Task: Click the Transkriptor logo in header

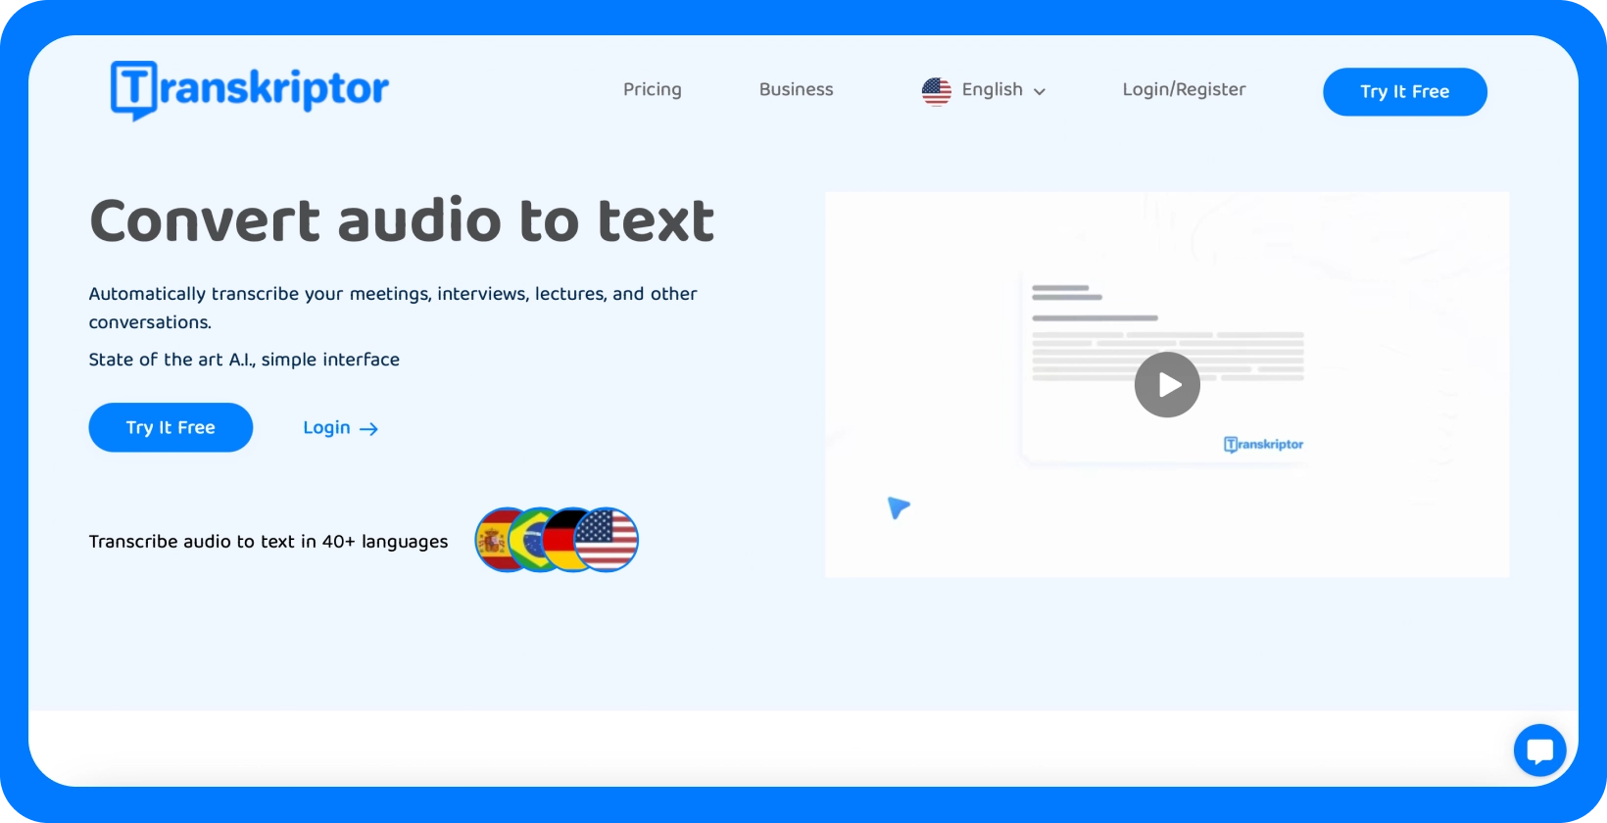Action: coord(250,90)
